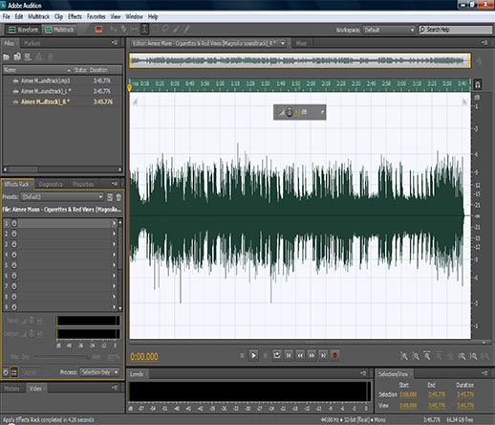Screen dimensions: 495x425
Task: Open the File menu
Action: click(6, 16)
